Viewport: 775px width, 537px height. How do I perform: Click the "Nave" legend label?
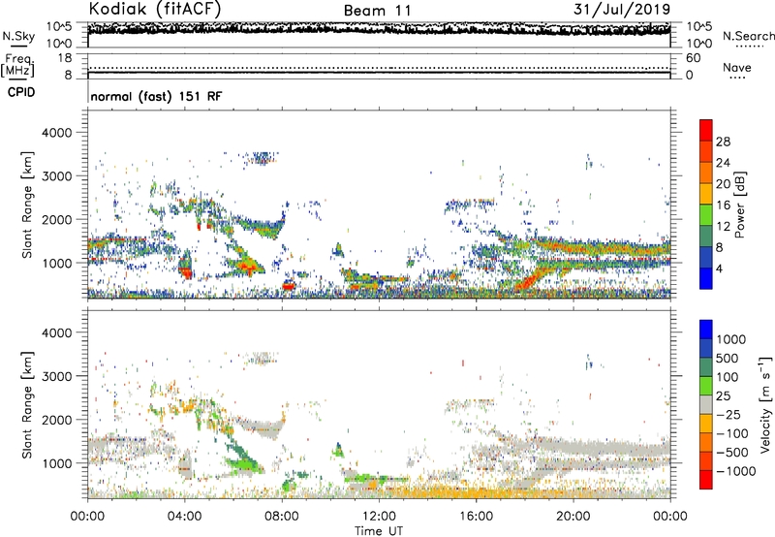click(737, 67)
